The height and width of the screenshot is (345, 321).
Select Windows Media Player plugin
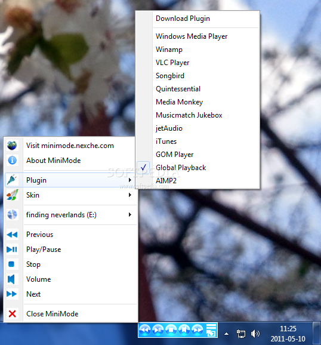[x=197, y=36]
